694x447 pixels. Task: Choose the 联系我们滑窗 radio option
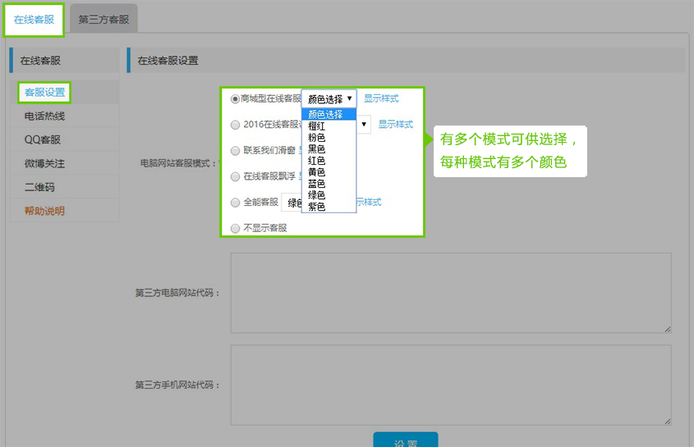236,151
